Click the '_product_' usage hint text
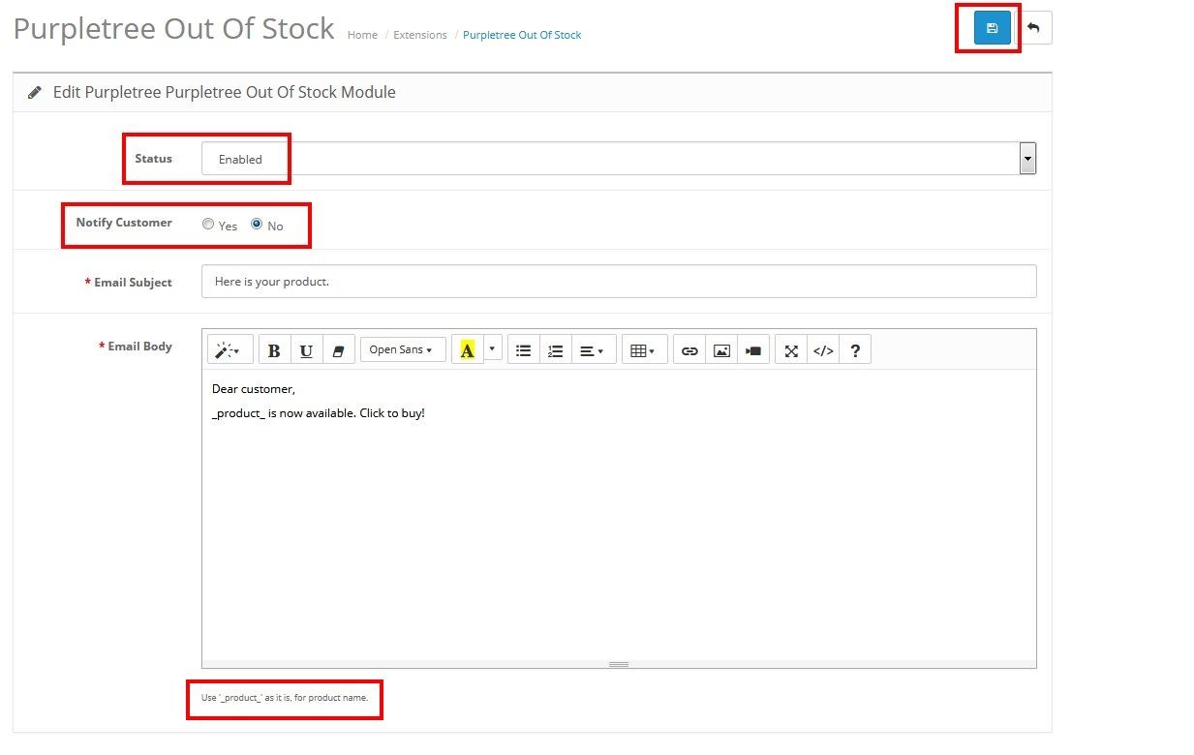The width and height of the screenshot is (1194, 755). tap(285, 697)
